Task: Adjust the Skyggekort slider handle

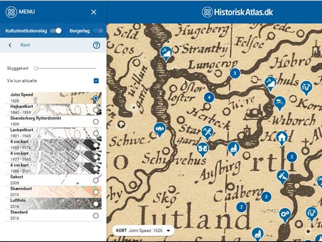Action: [36, 68]
